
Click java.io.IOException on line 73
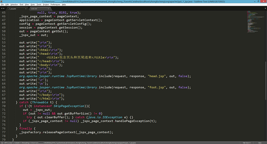click(105, 117)
